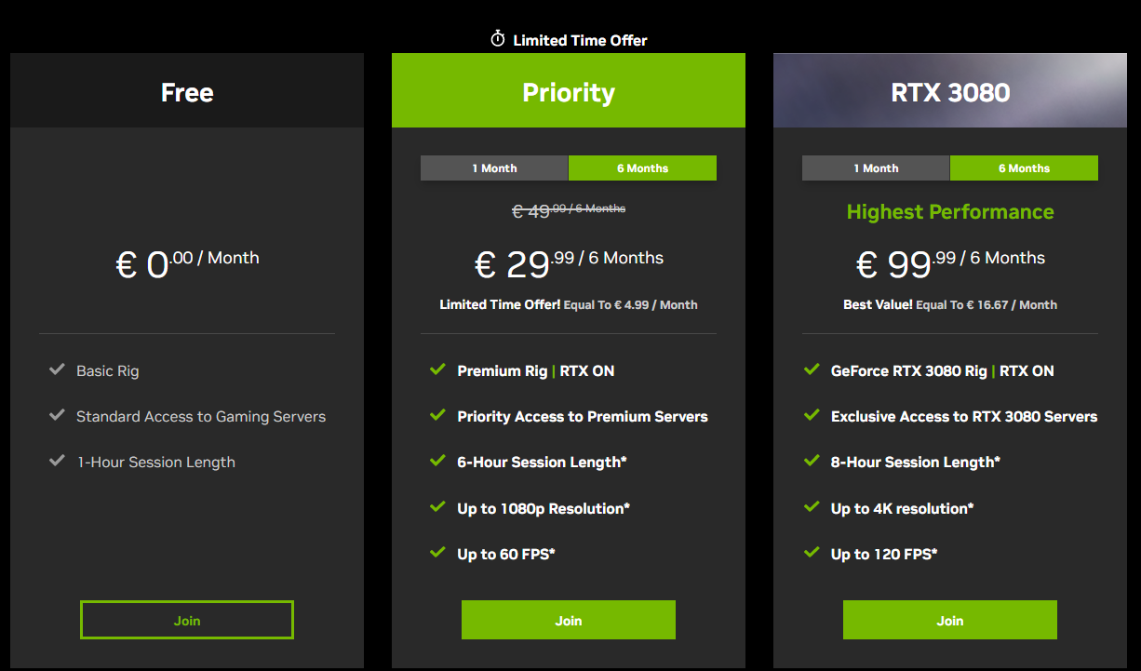The image size is (1141, 671).
Task: Click the Priority Access to Premium Servers feature
Action: pos(583,416)
